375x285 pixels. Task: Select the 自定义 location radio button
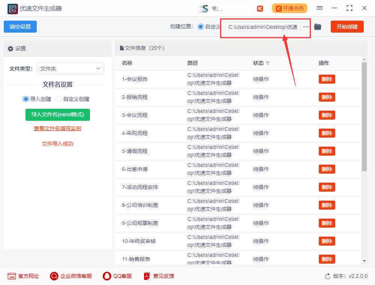[201, 27]
